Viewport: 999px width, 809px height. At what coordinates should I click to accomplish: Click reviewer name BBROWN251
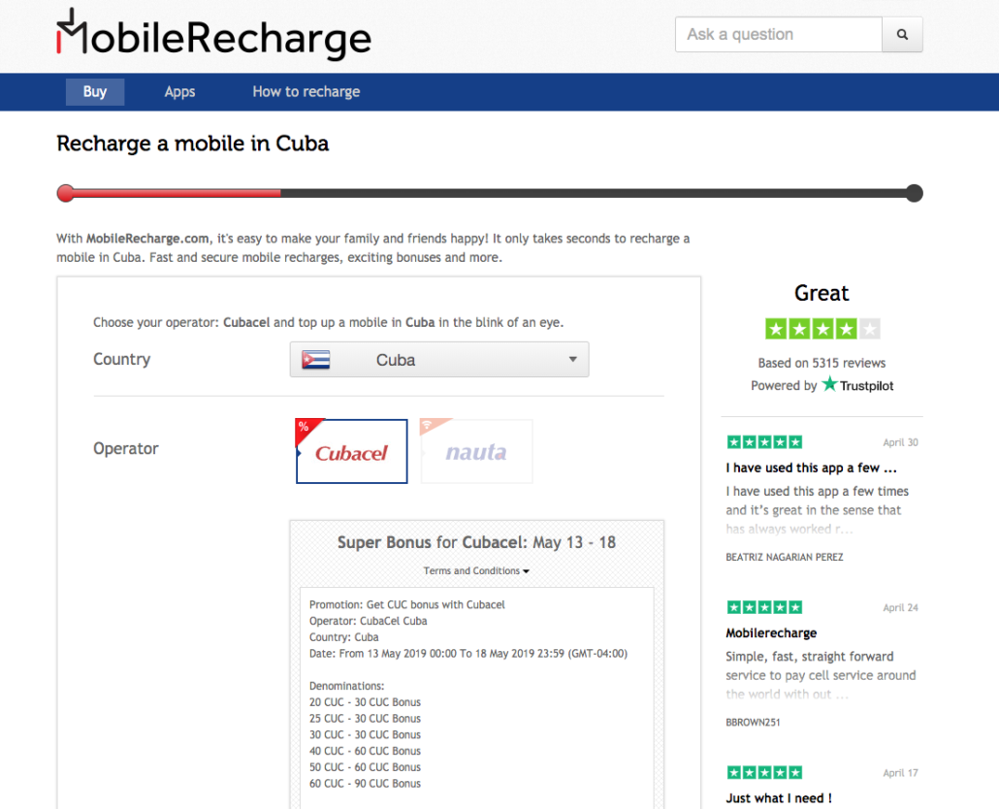(753, 723)
